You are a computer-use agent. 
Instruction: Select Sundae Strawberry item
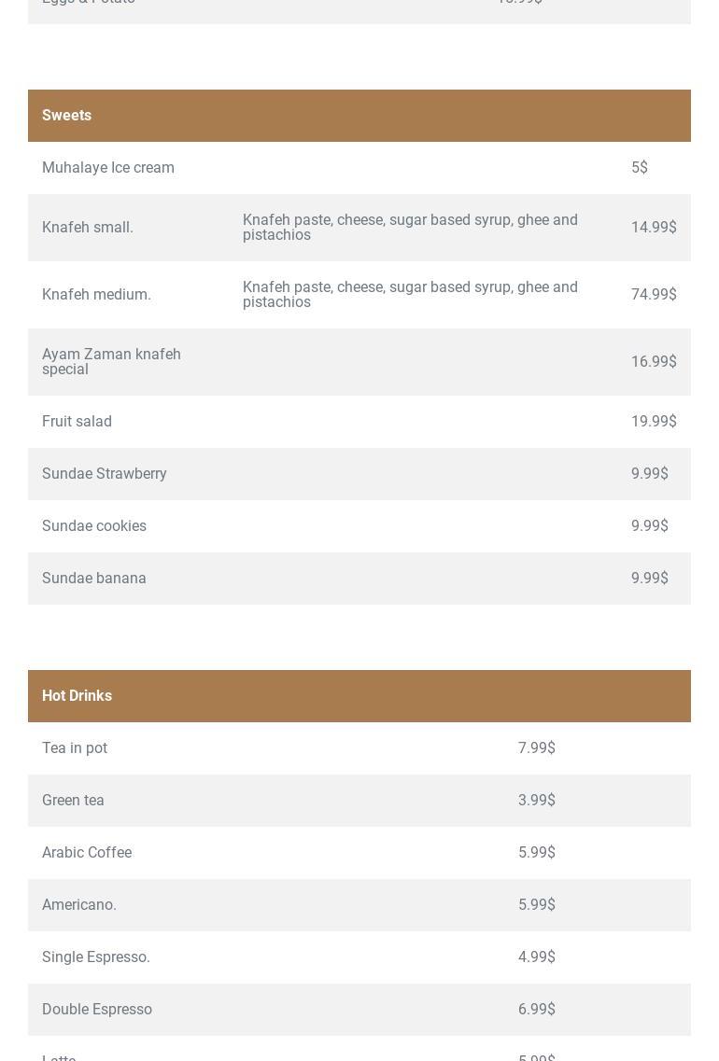(105, 474)
